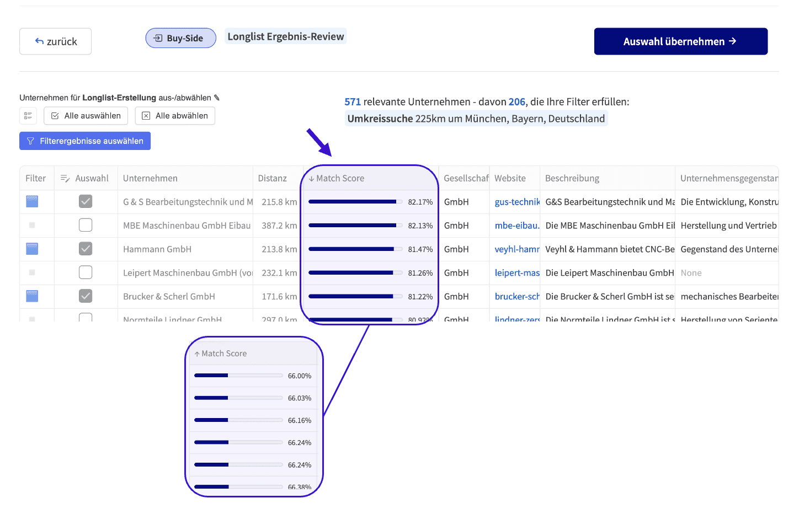799x514 pixels.
Task: Click small filter marker in Leipert row
Action: click(x=32, y=272)
